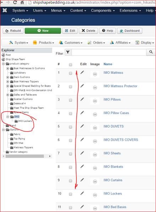Check the IMO Sheets row checkbox
This screenshot has width=156, height=212.
point(70,154)
